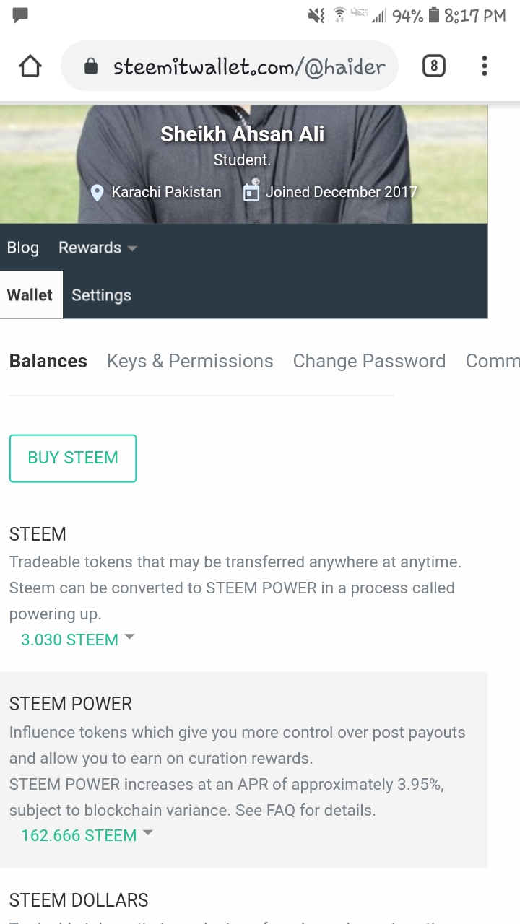Screen dimensions: 520x924
Task: Open the Balances view
Action: [x=48, y=361]
